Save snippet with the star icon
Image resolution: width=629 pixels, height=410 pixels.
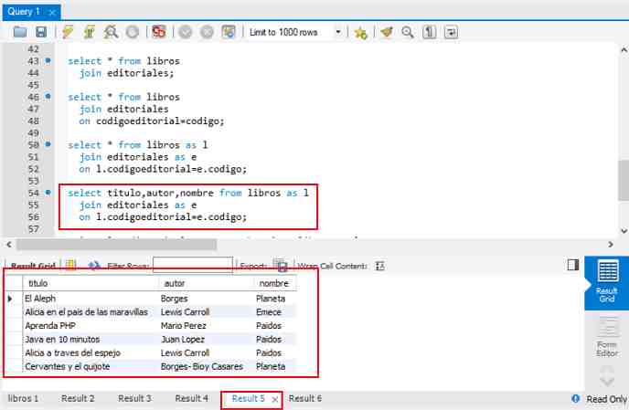pos(360,33)
